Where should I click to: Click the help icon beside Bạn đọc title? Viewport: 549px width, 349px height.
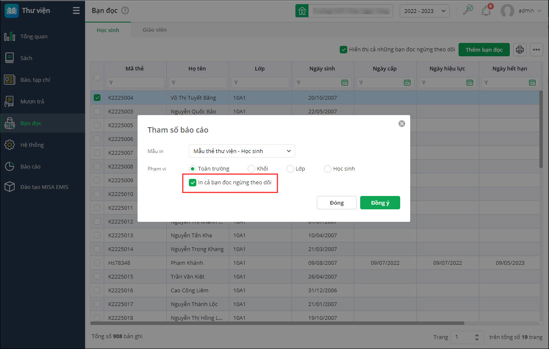[x=125, y=11]
